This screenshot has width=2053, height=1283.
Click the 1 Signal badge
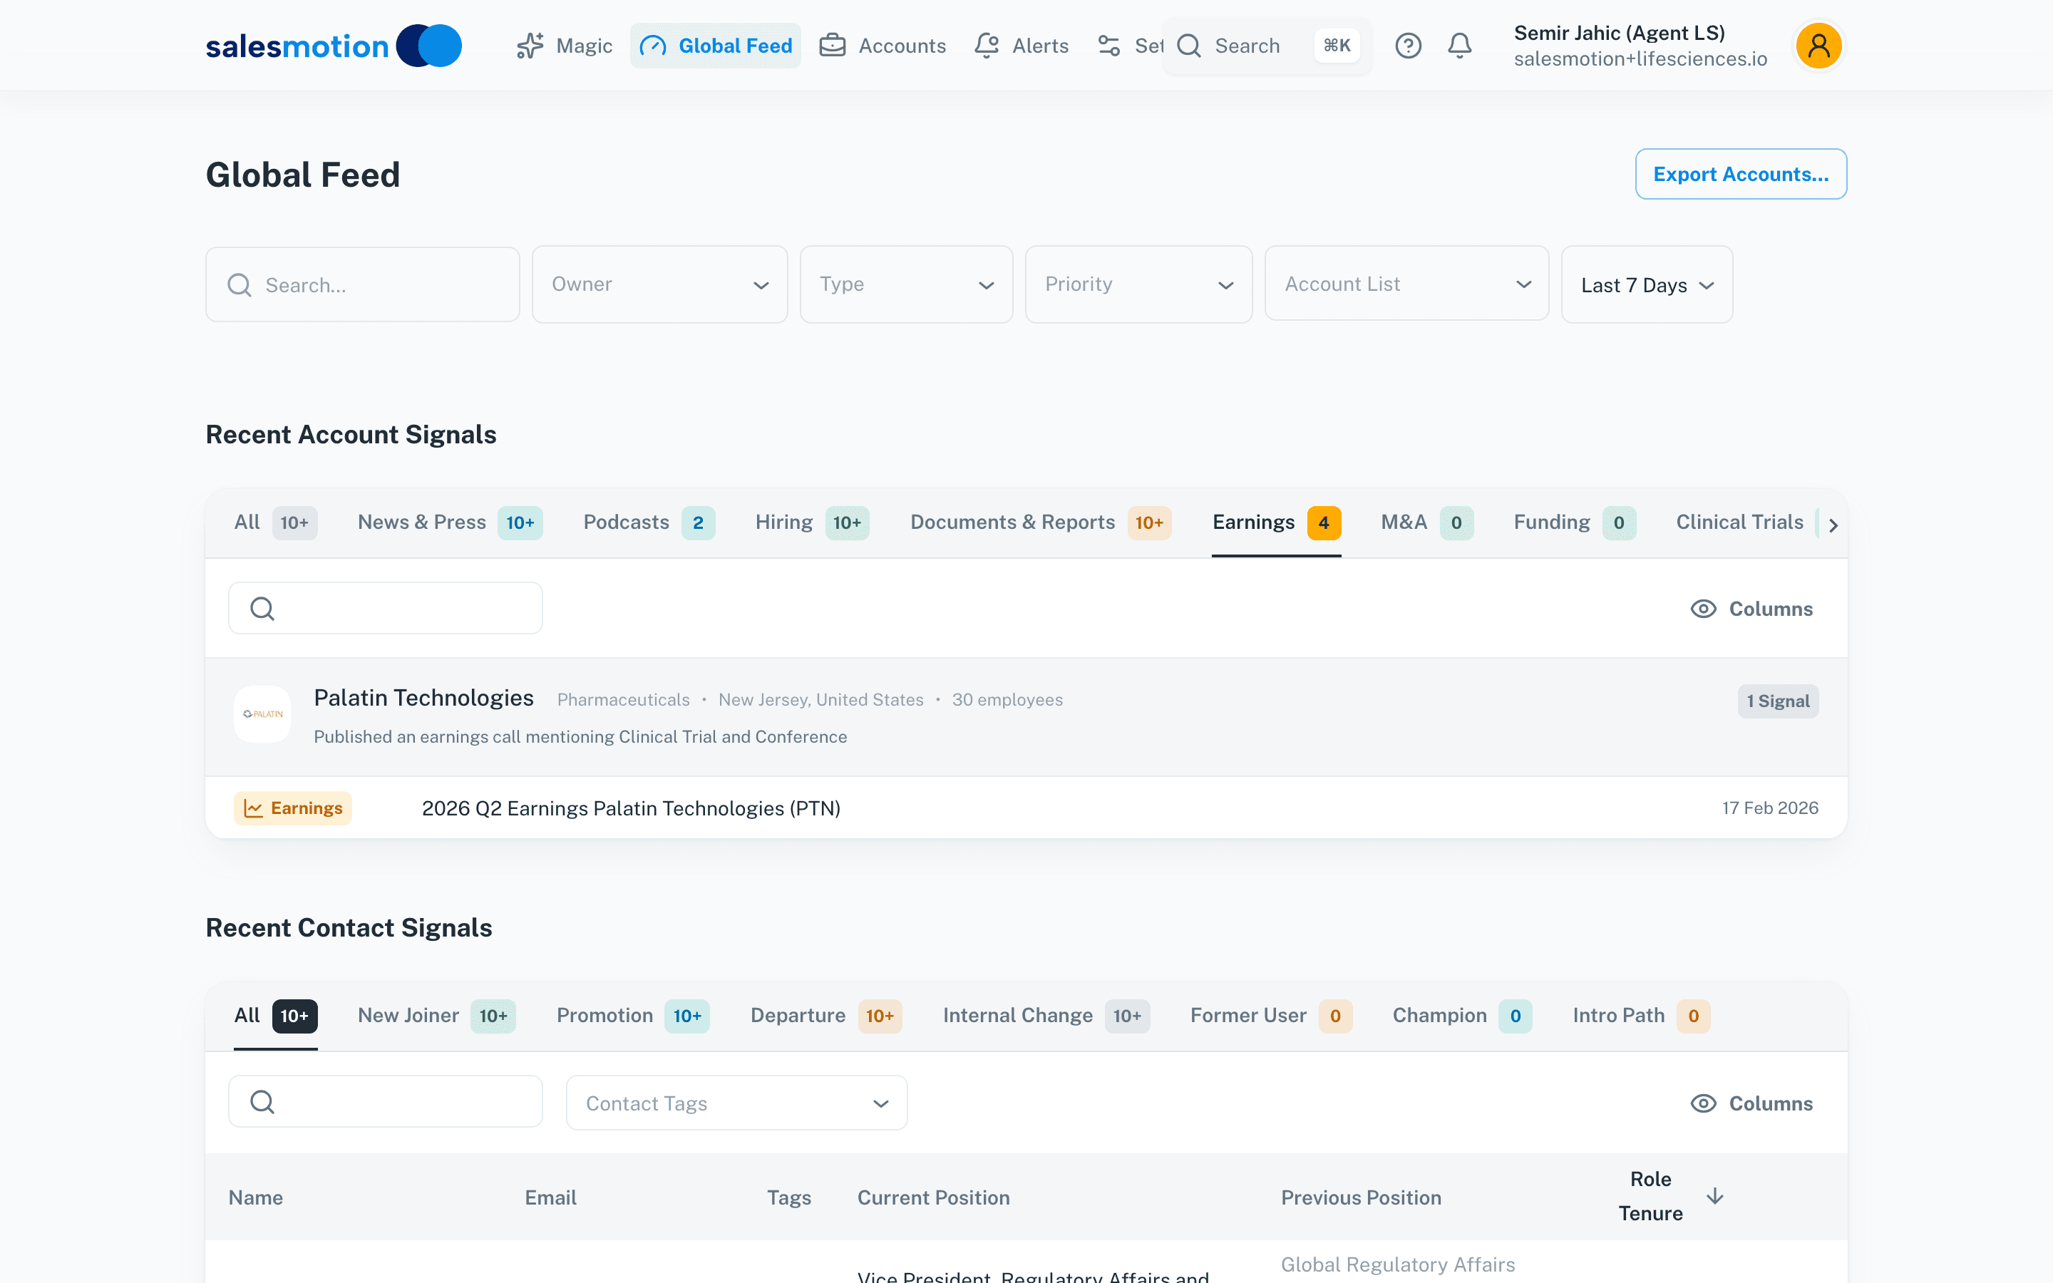(1777, 701)
